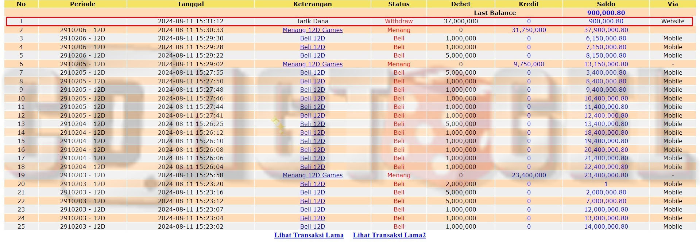This screenshot has width=700, height=249.
Task: Open the Lihat Transaksi Lama2 link
Action: 389,235
